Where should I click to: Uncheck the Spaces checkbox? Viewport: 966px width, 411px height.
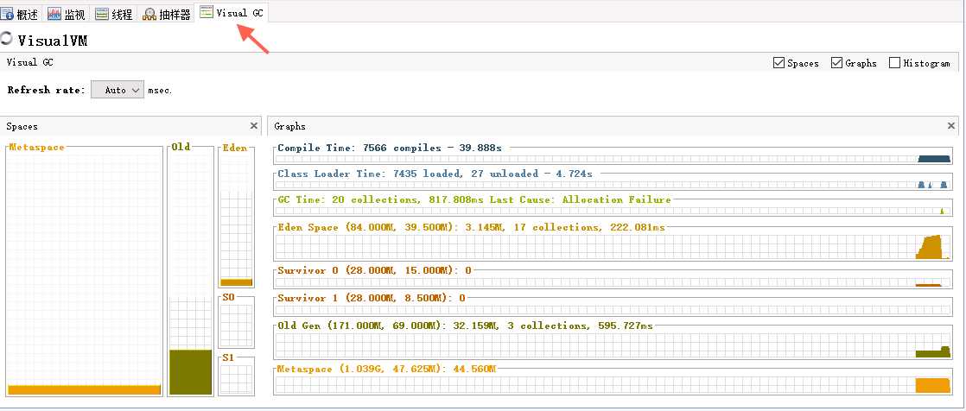point(779,63)
